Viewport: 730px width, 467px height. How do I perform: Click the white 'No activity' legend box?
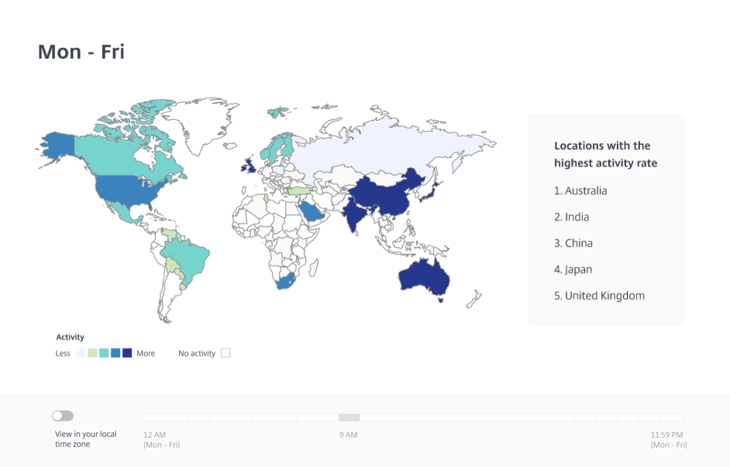(226, 353)
